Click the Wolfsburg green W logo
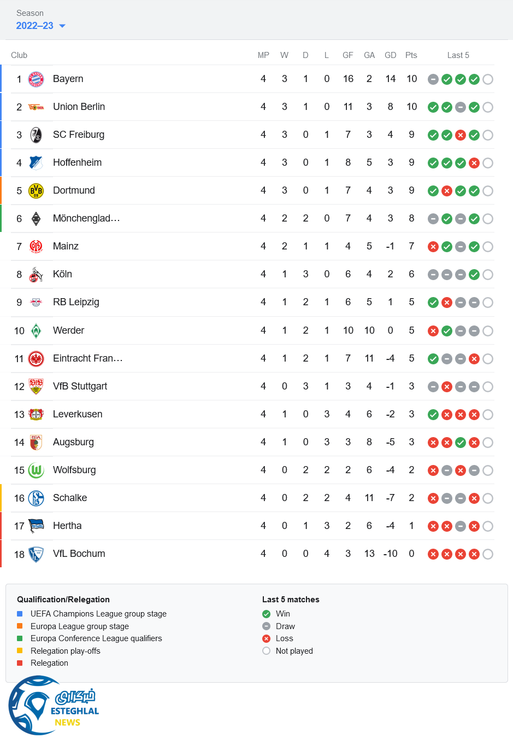Viewport: 513px width, 750px height. pos(36,470)
